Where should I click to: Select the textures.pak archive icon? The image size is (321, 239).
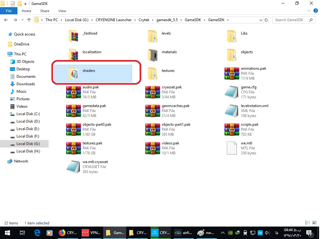click(74, 148)
